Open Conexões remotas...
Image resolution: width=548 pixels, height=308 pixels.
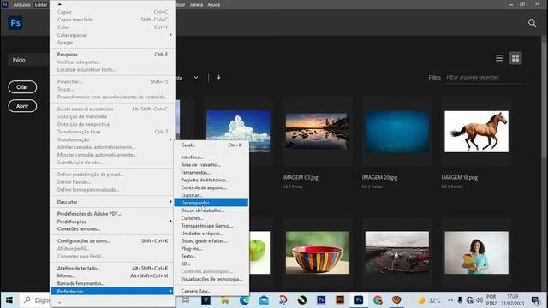coord(112,229)
